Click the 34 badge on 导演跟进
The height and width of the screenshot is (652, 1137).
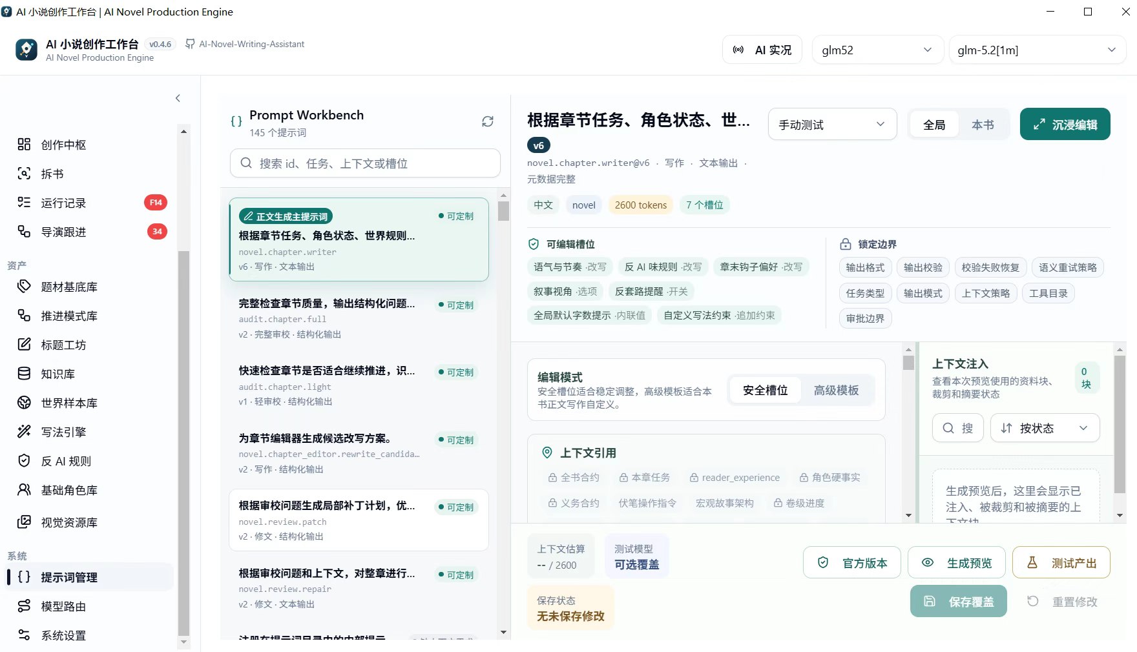click(157, 232)
